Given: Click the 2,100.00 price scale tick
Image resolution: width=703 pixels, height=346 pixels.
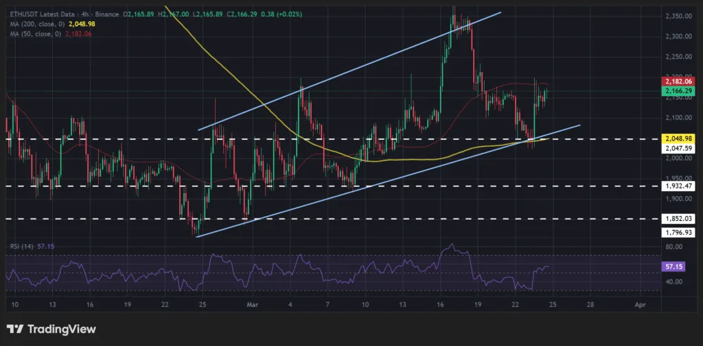Looking at the screenshot, I should (x=679, y=118).
